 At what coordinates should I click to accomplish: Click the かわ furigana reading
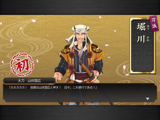coord(148,39)
